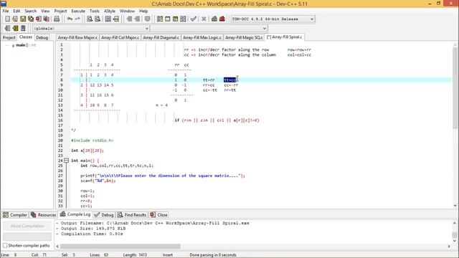Open the Edit menu
The width and height of the screenshot is (459, 258).
pos(16,11)
